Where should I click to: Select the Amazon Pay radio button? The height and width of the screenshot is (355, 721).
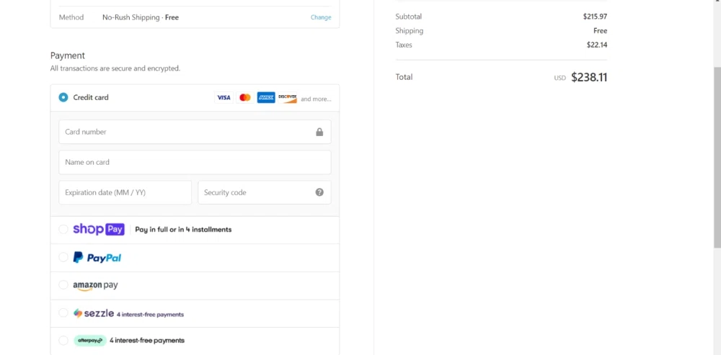[x=63, y=285]
